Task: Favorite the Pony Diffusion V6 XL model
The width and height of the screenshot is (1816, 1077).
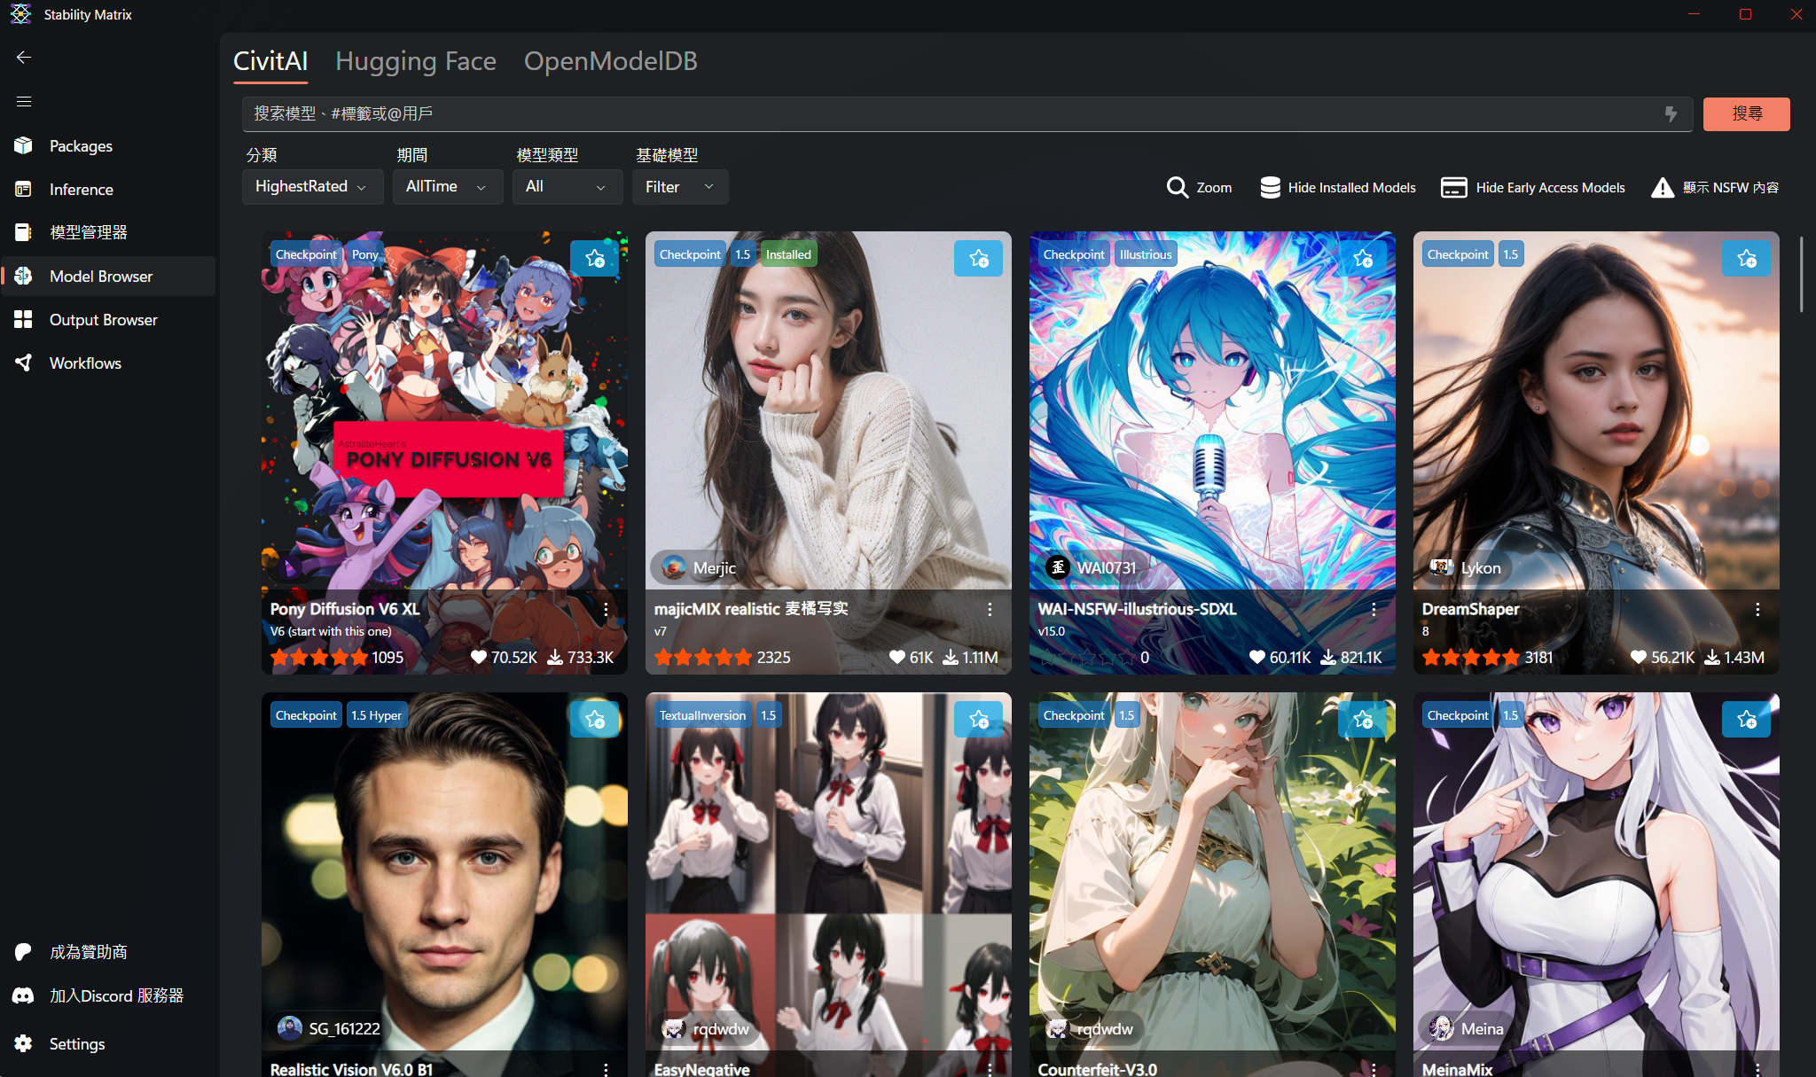Action: (594, 258)
